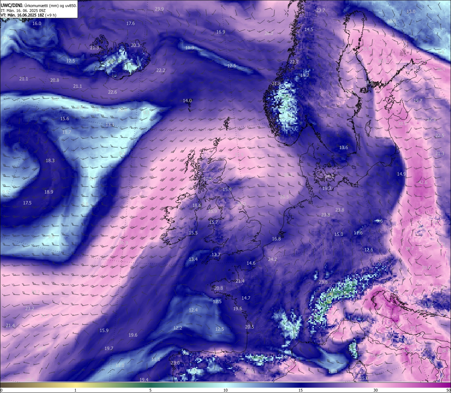Pick the 19.4 value at the bottom edge

pyautogui.click(x=144, y=380)
